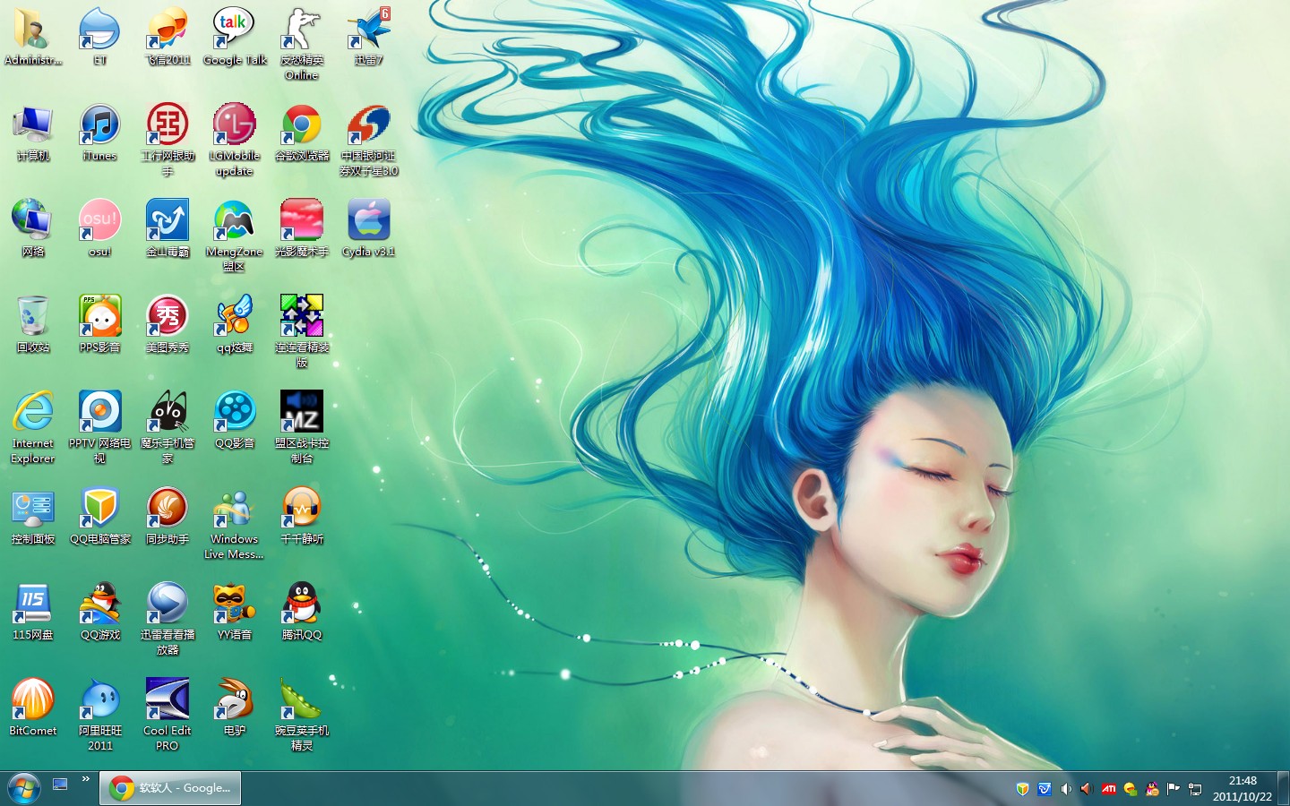This screenshot has height=806, width=1290.
Task: Select the 控制面板 icon
Action: 33,517
